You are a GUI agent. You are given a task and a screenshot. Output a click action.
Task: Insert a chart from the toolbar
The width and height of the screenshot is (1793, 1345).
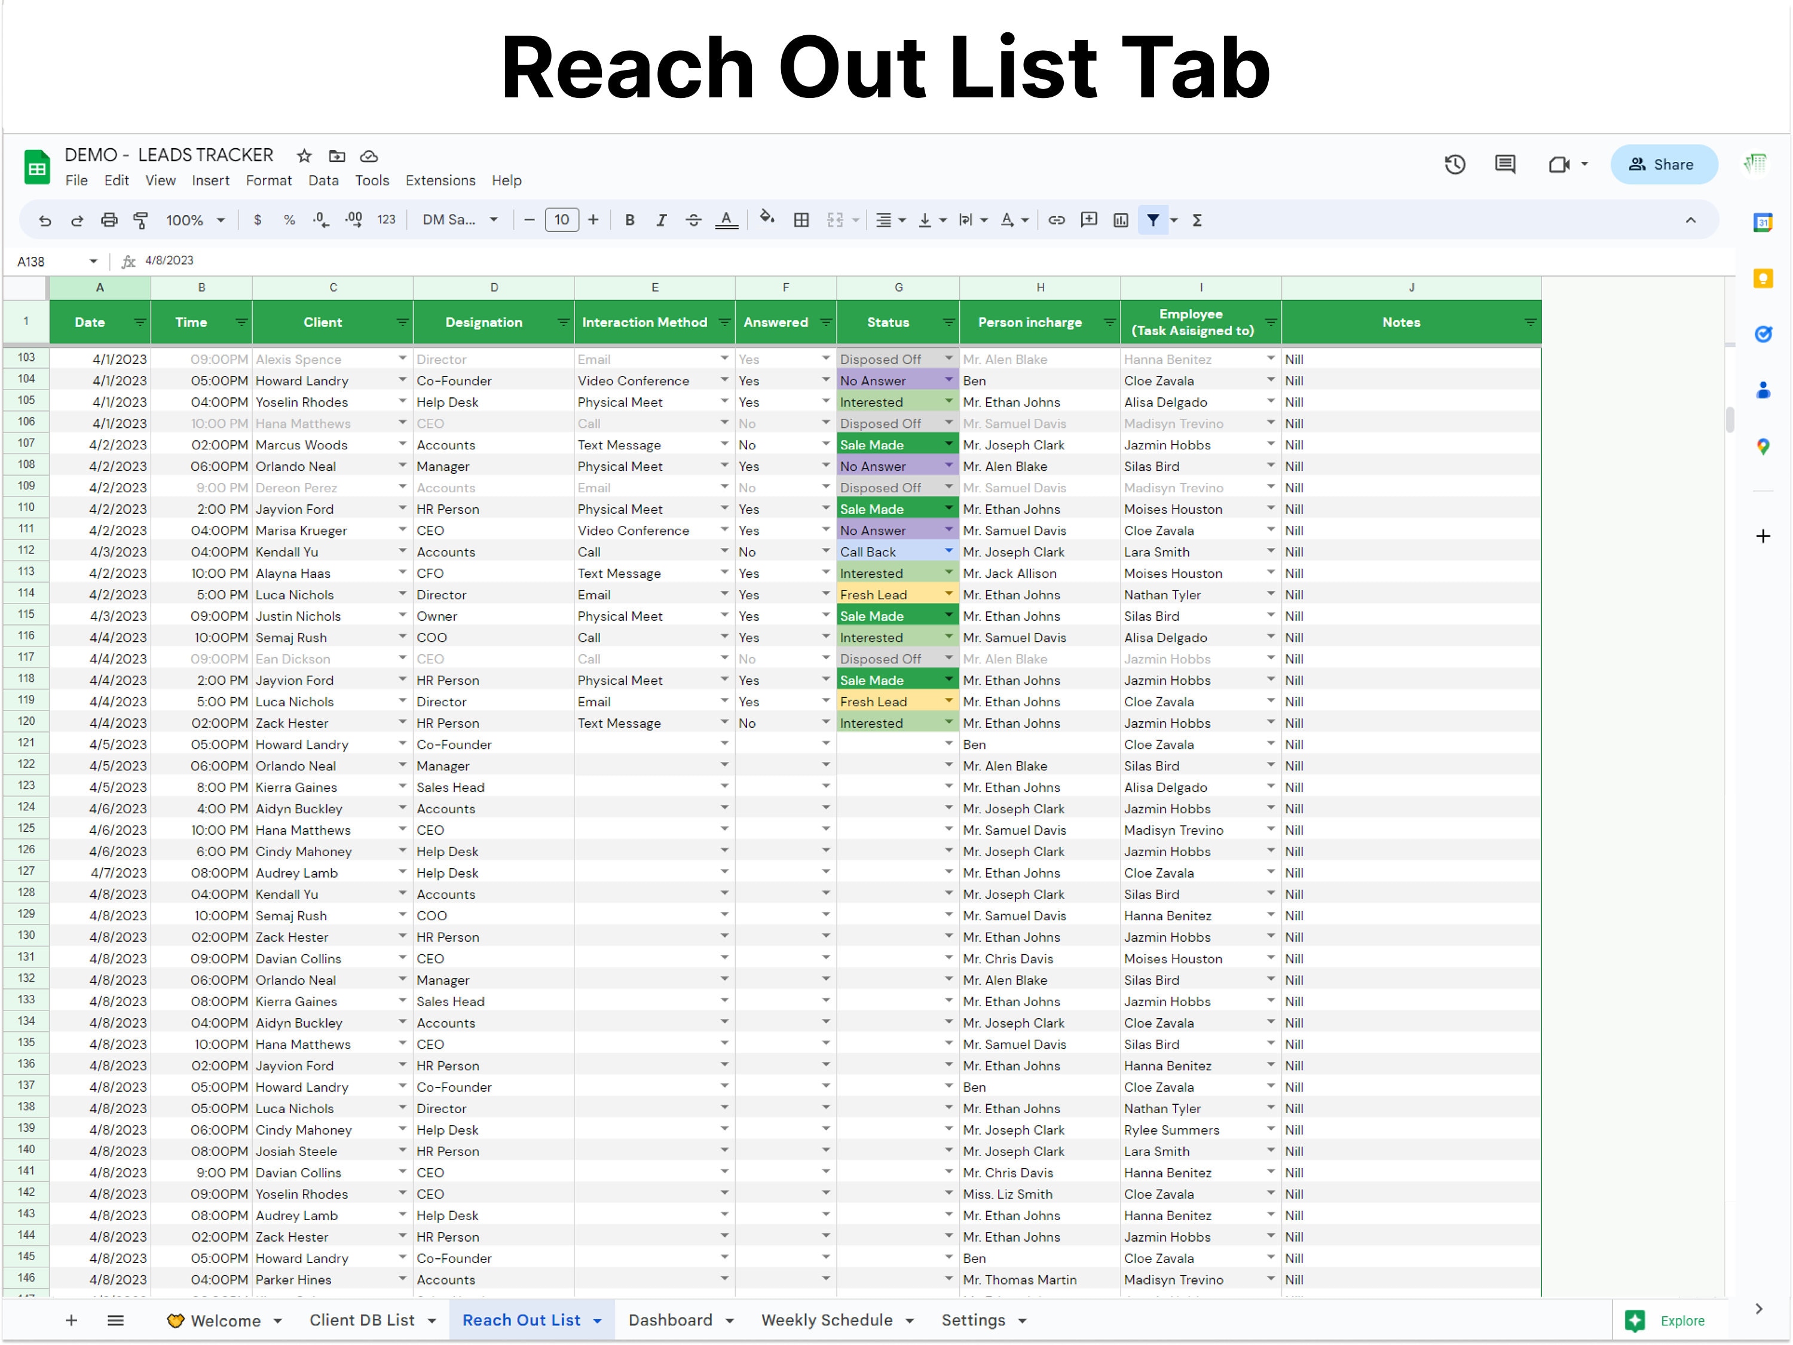click(1120, 219)
